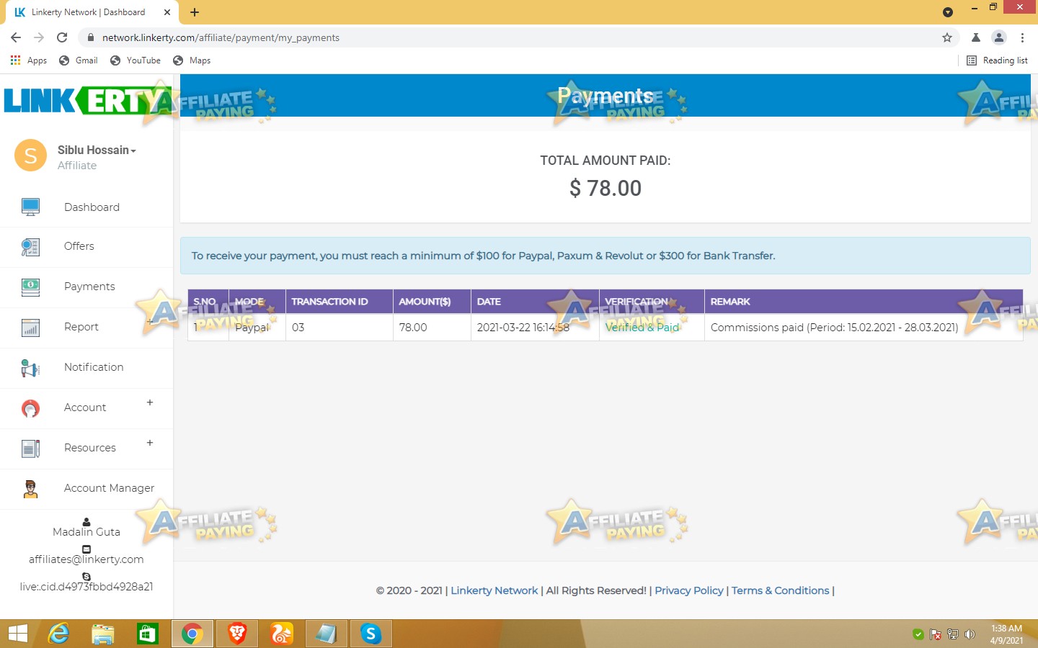The height and width of the screenshot is (648, 1038).
Task: Click the Linkerty logo
Action: pyautogui.click(x=88, y=101)
